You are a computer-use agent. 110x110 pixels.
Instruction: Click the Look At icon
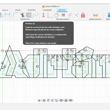pos(44,100)
